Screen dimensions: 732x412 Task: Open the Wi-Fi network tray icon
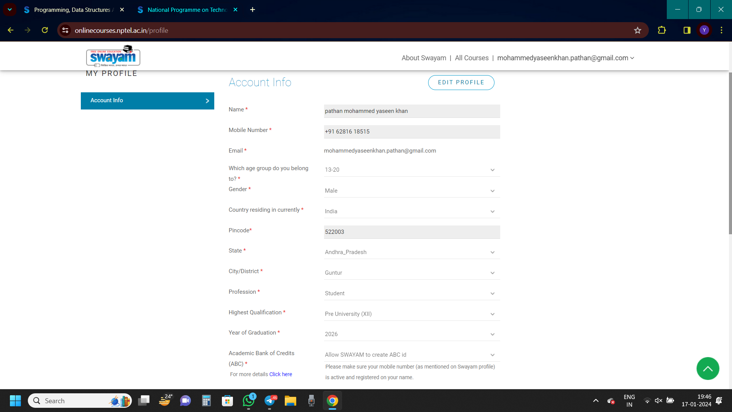(x=647, y=401)
